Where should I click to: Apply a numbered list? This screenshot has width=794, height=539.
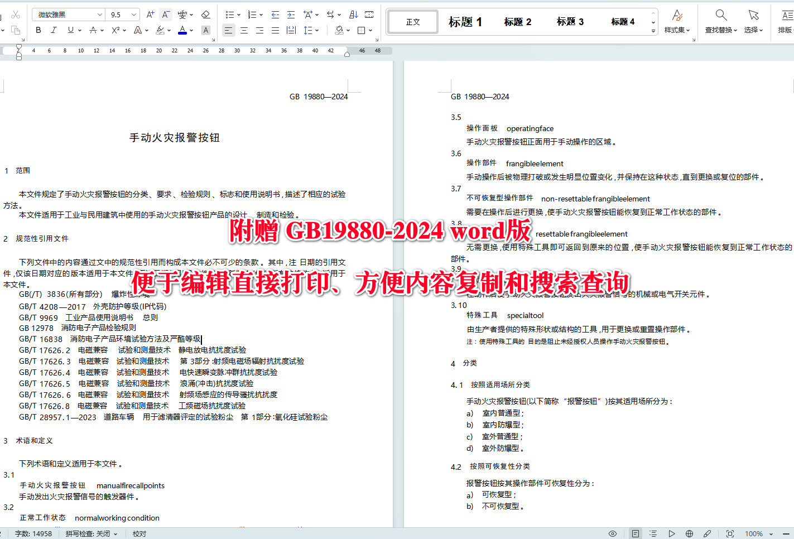coord(252,15)
